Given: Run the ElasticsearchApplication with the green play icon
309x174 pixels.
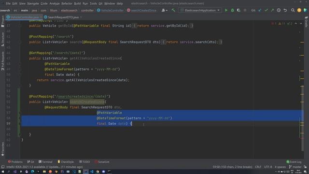Looking at the screenshot, I should [x=226, y=10].
